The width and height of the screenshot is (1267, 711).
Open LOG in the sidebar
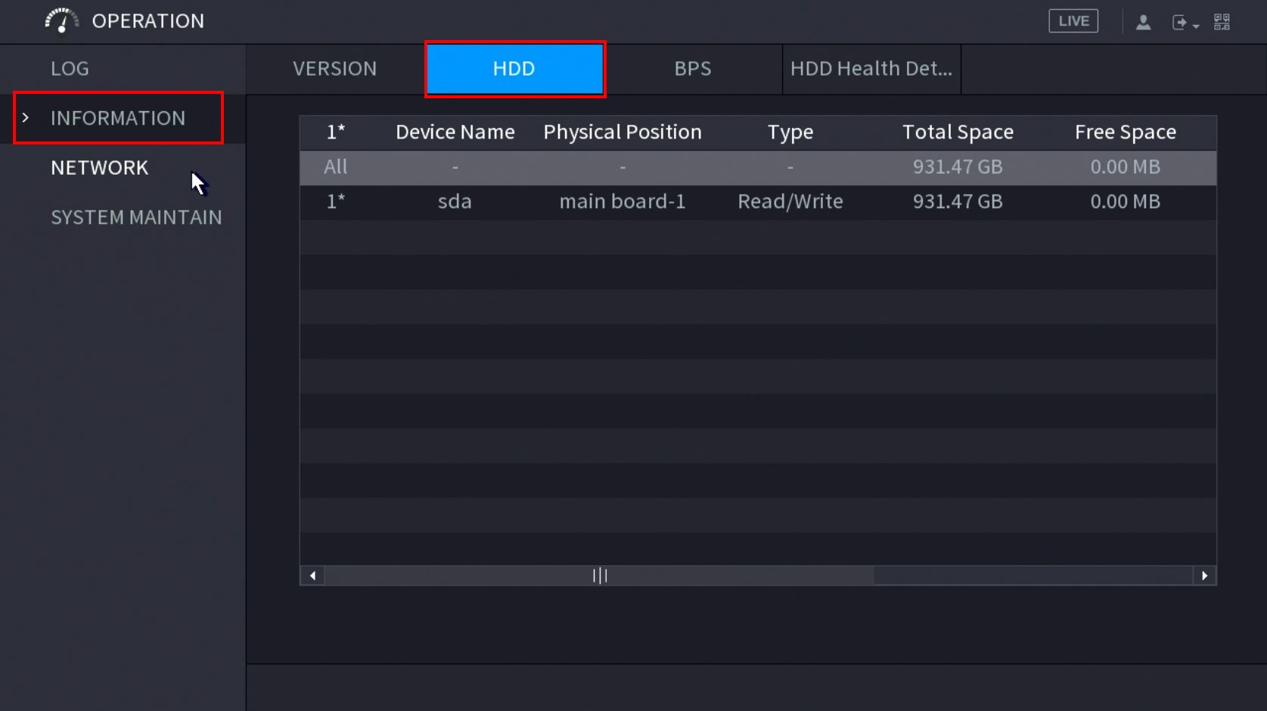(x=70, y=69)
